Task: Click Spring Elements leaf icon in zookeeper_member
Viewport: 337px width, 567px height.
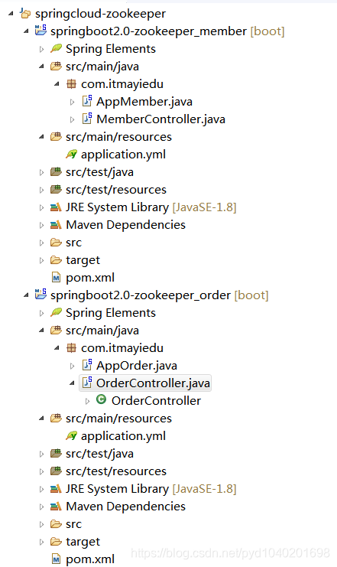Action: pos(56,48)
